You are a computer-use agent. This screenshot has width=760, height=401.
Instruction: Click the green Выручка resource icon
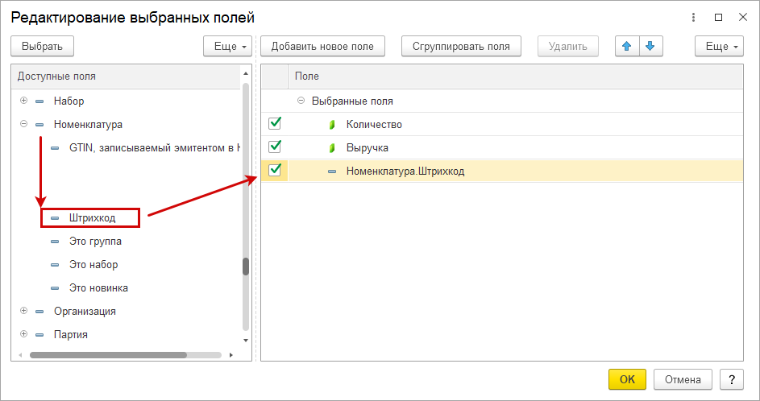click(x=331, y=148)
